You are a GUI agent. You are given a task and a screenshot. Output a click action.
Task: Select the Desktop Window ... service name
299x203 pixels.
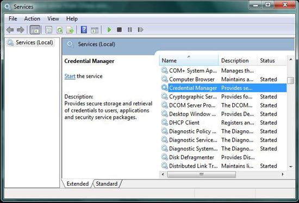click(192, 114)
